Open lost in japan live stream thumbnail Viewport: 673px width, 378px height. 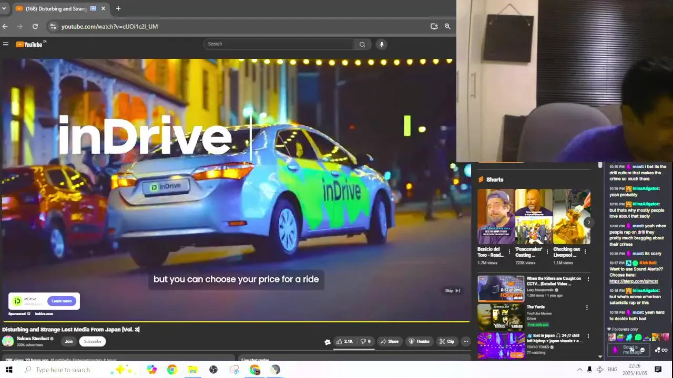pyautogui.click(x=501, y=345)
